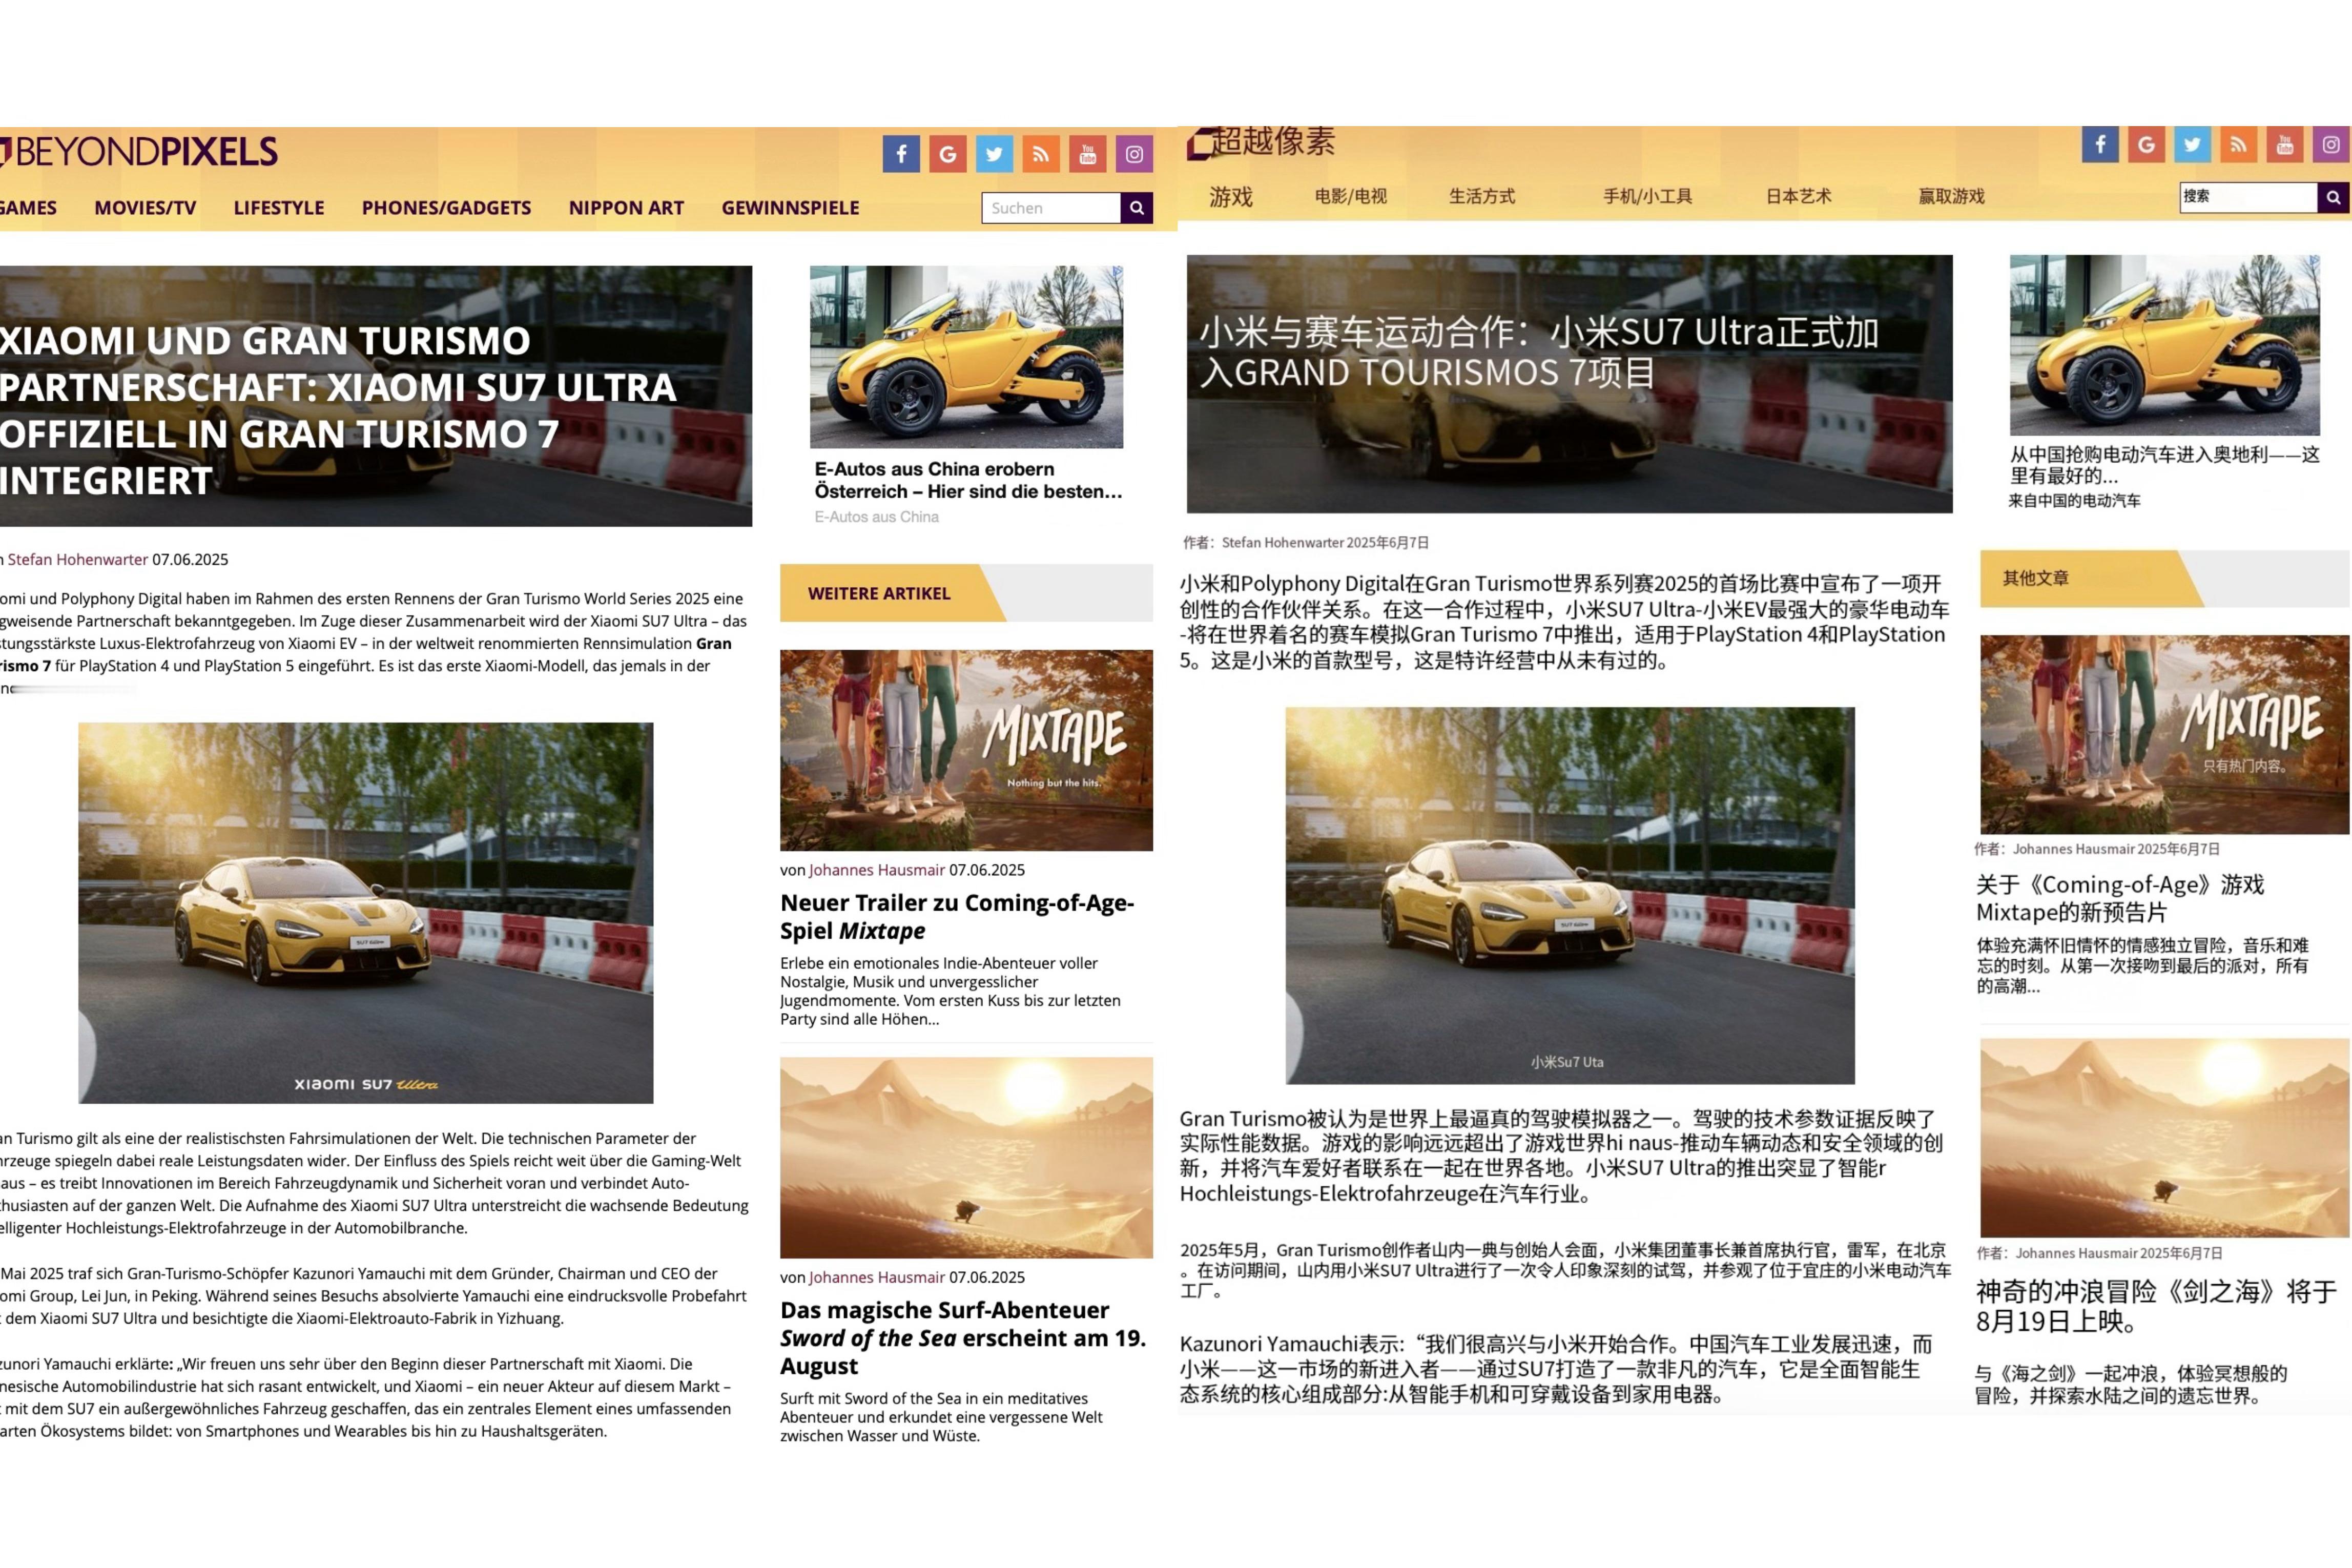Open PHONES/GADGETS menu
Image resolution: width=2352 pixels, height=1568 pixels.
446,208
